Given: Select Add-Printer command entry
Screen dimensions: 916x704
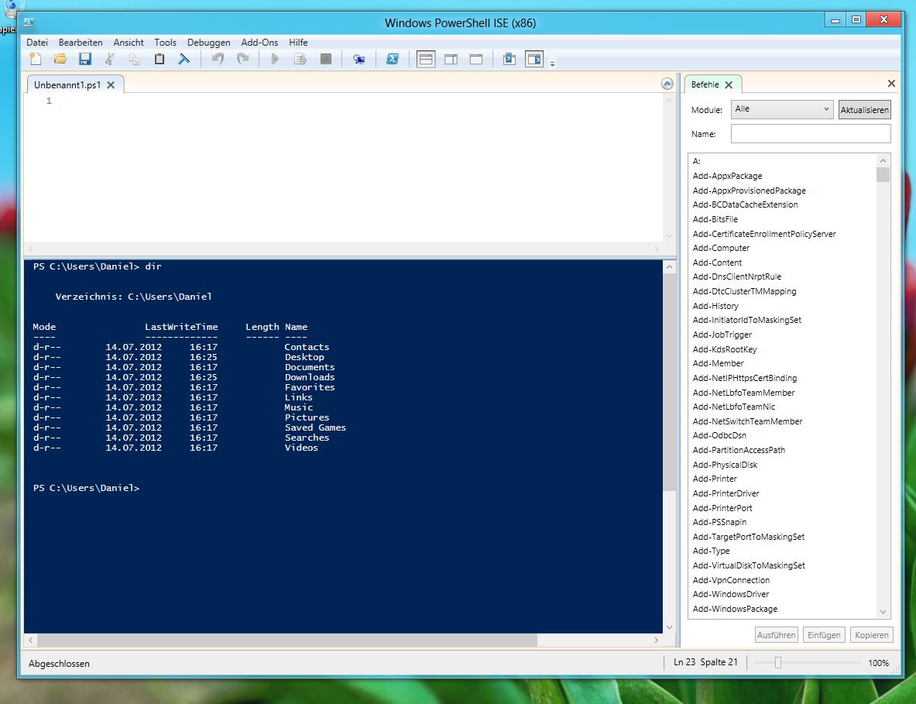Looking at the screenshot, I should [715, 479].
